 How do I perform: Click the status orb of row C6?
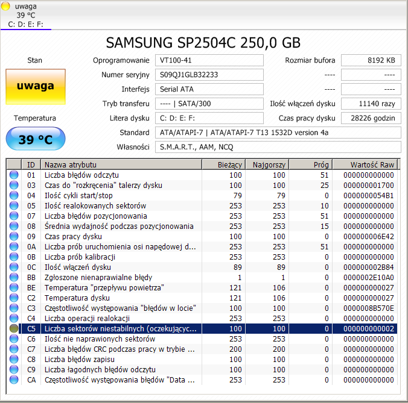pos(14,339)
